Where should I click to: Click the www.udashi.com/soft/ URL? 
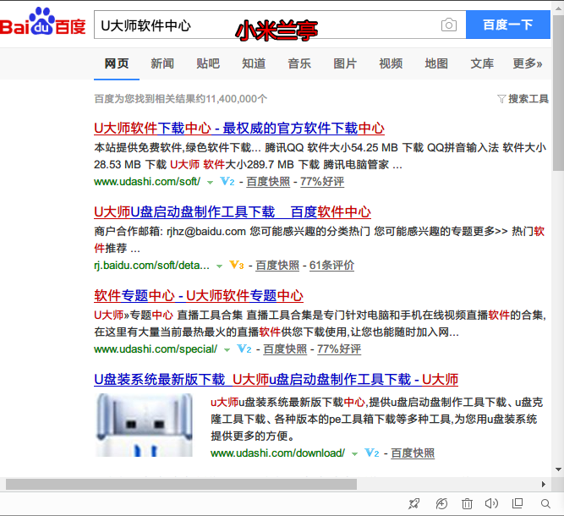coord(147,181)
